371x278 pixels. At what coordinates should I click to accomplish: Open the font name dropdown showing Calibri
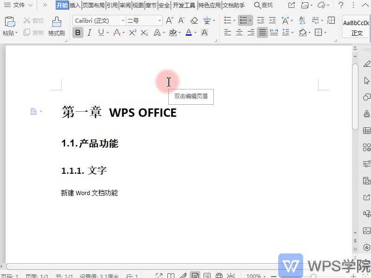pos(98,21)
